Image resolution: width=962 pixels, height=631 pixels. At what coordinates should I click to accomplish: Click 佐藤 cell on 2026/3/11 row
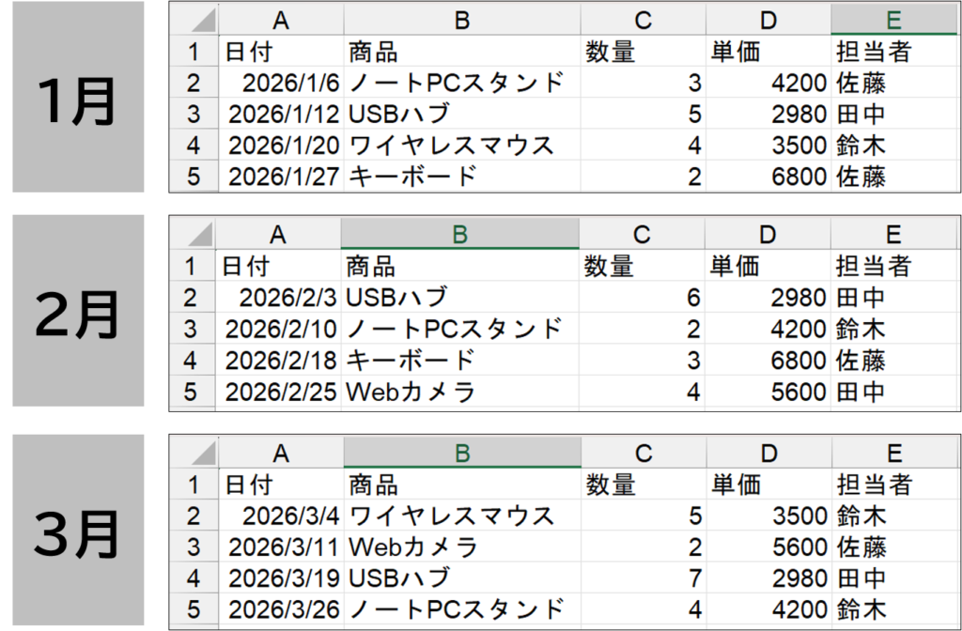click(894, 546)
